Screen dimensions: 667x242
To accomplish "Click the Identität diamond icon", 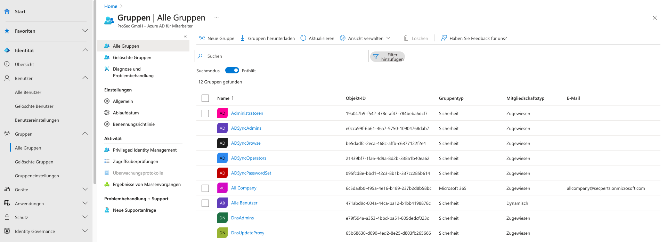I will point(7,50).
